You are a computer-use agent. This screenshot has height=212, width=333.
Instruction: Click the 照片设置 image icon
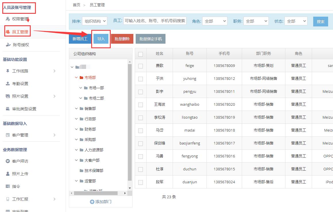(x=8, y=96)
